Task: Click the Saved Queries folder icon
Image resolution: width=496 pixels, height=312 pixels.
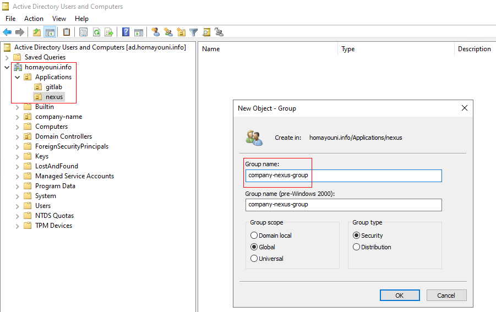Action: (x=17, y=57)
